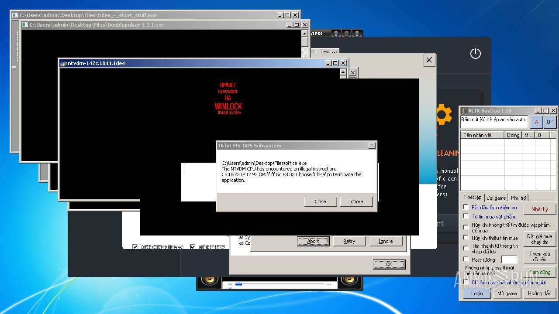Viewport: 559px width, 314px height.
Task: Click the 'Đặt giá mua chạy tìm' button
Action: click(539, 239)
